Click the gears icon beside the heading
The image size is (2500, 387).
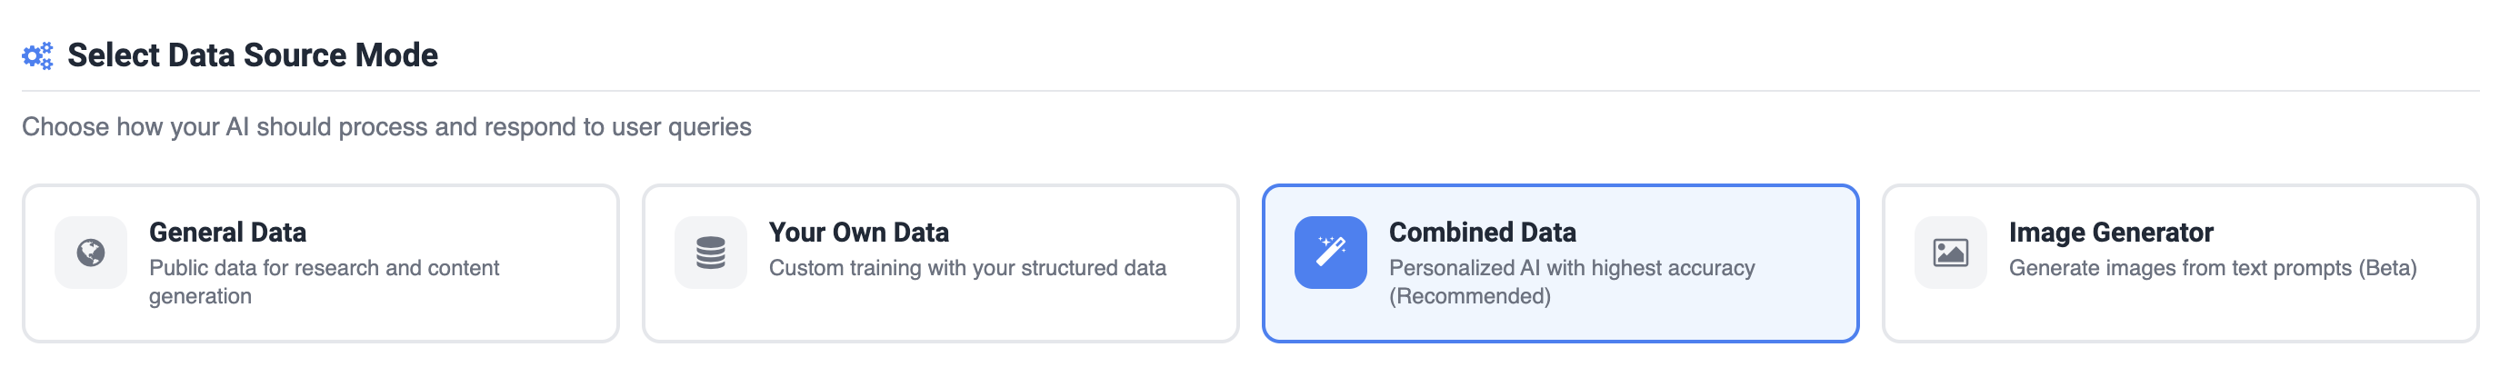click(37, 56)
